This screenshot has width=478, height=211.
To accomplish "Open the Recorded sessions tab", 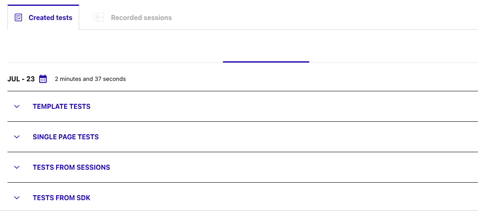I will coord(141,18).
